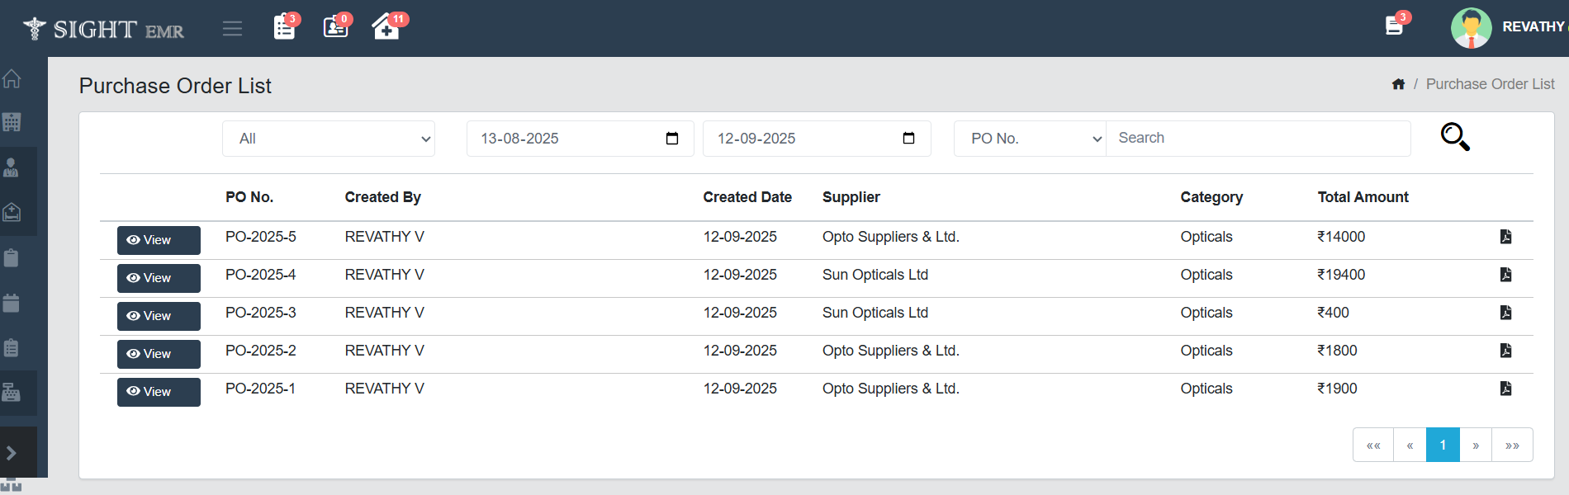Open PDF icon for the ₹400 order
This screenshot has width=1569, height=495.
click(1505, 313)
